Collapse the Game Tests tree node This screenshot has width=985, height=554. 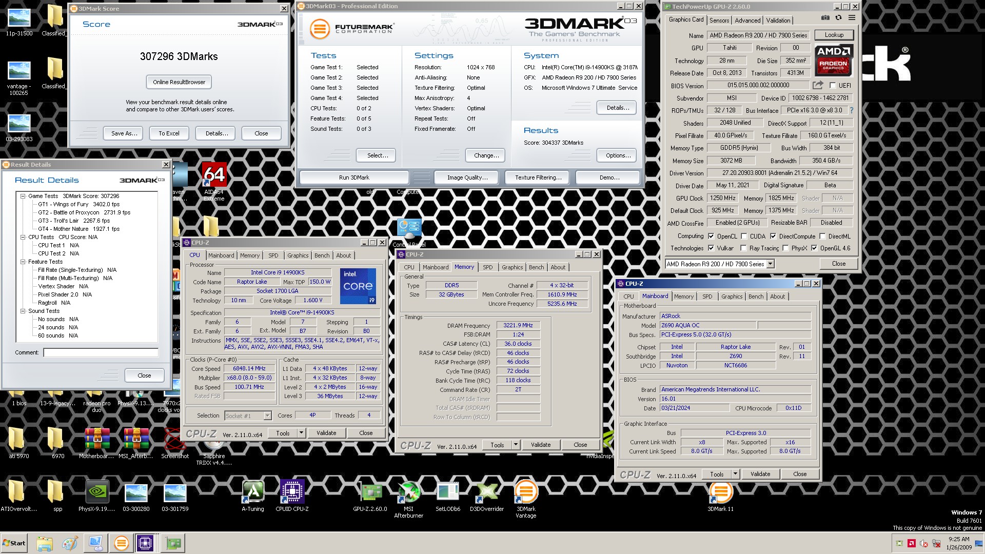(x=23, y=196)
